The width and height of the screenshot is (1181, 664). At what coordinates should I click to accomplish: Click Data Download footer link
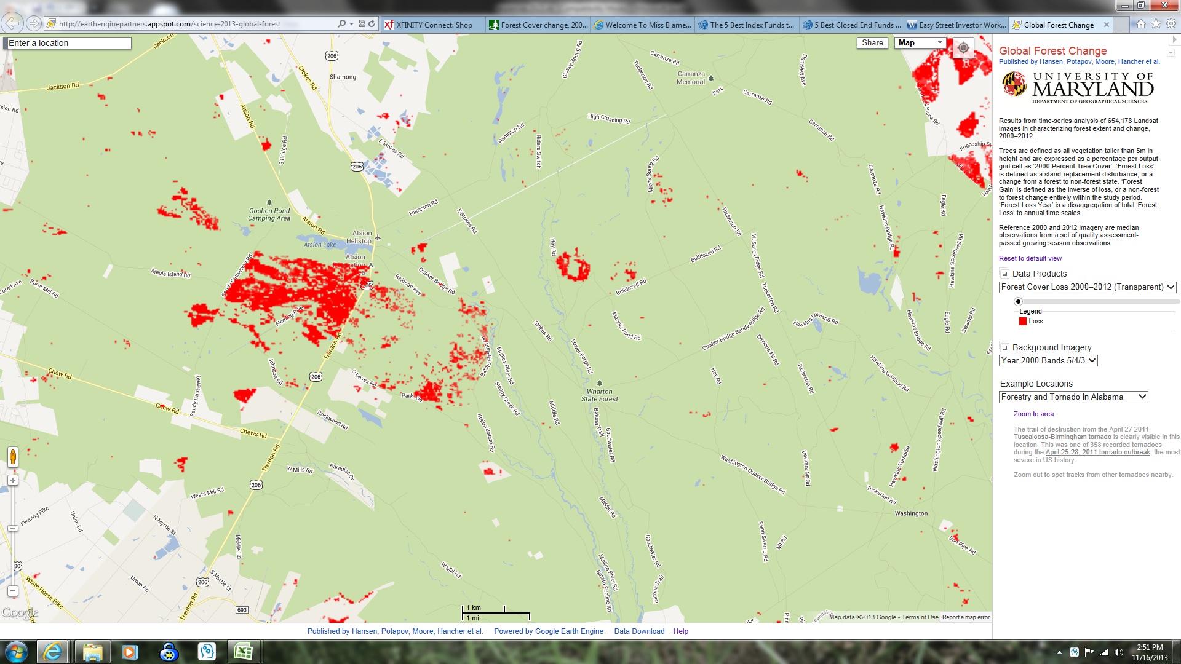639,631
